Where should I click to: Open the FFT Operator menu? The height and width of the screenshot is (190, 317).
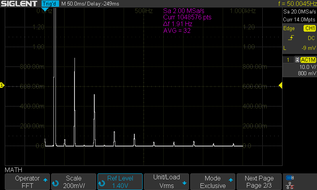[x=27, y=182]
